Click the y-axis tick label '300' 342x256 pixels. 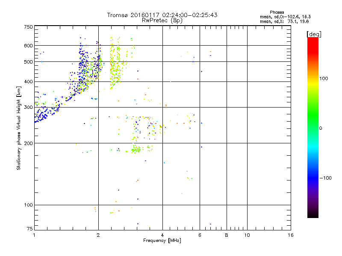(x=29, y=108)
